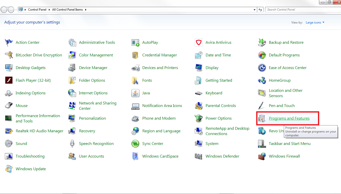The image size is (341, 194).
Task: Open the Device Manager link
Action: (x=93, y=68)
